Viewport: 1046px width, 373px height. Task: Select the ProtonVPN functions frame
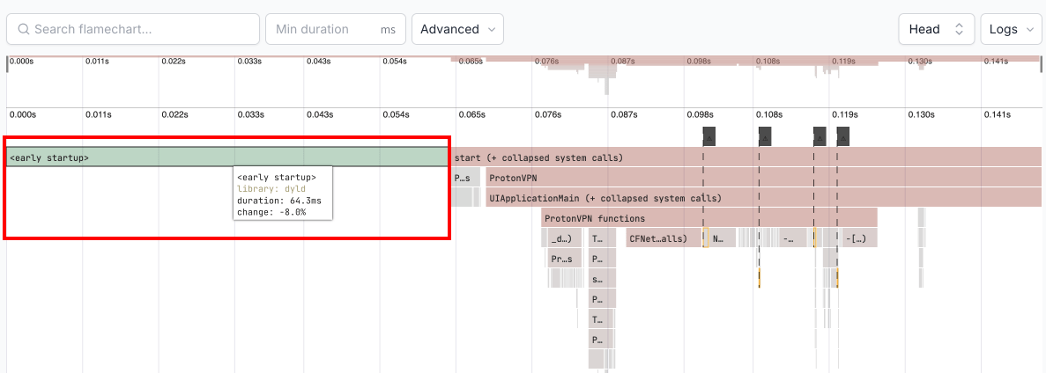[x=709, y=218]
